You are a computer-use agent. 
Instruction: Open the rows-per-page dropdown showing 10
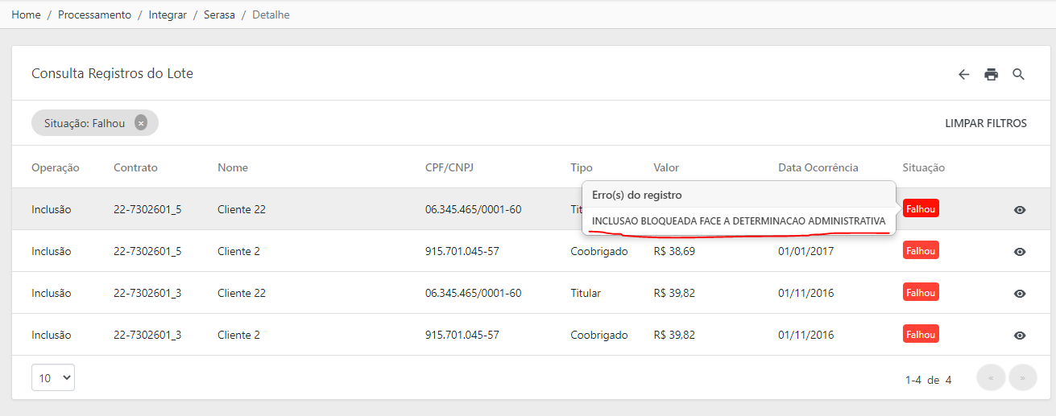pyautogui.click(x=53, y=377)
